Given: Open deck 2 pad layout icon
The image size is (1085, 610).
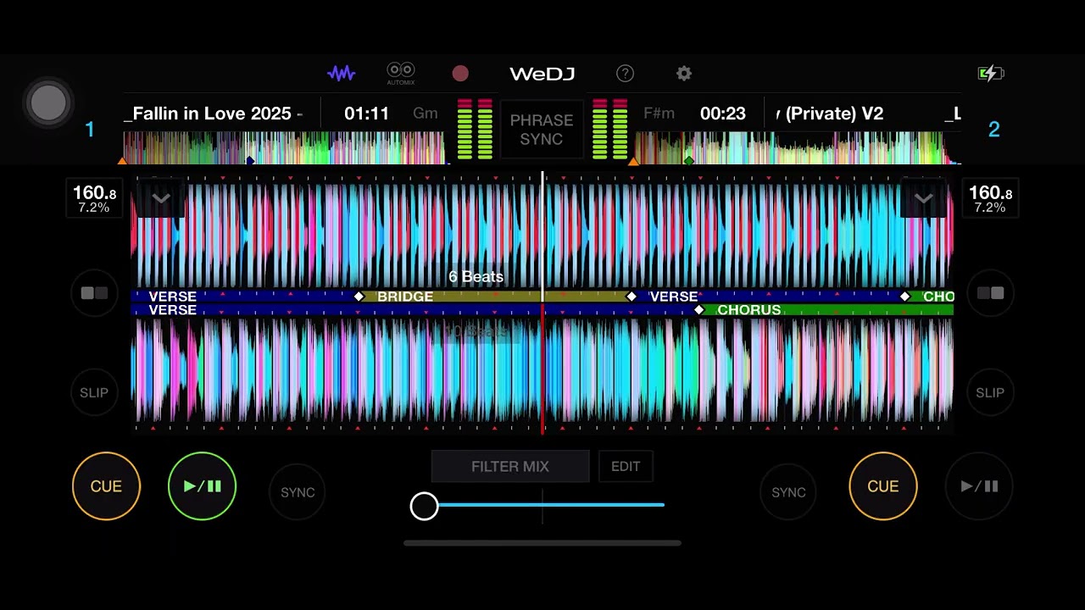Looking at the screenshot, I should [x=990, y=293].
